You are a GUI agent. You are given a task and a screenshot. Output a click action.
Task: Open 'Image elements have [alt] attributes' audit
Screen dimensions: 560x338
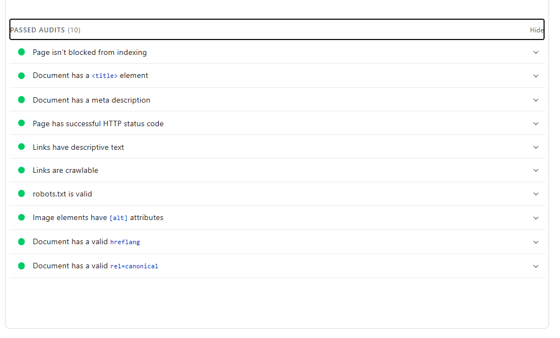click(98, 217)
